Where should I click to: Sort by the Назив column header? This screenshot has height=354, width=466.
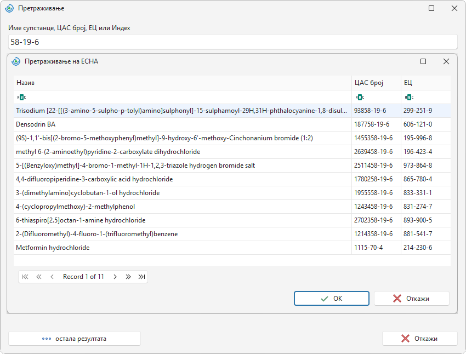coord(183,83)
